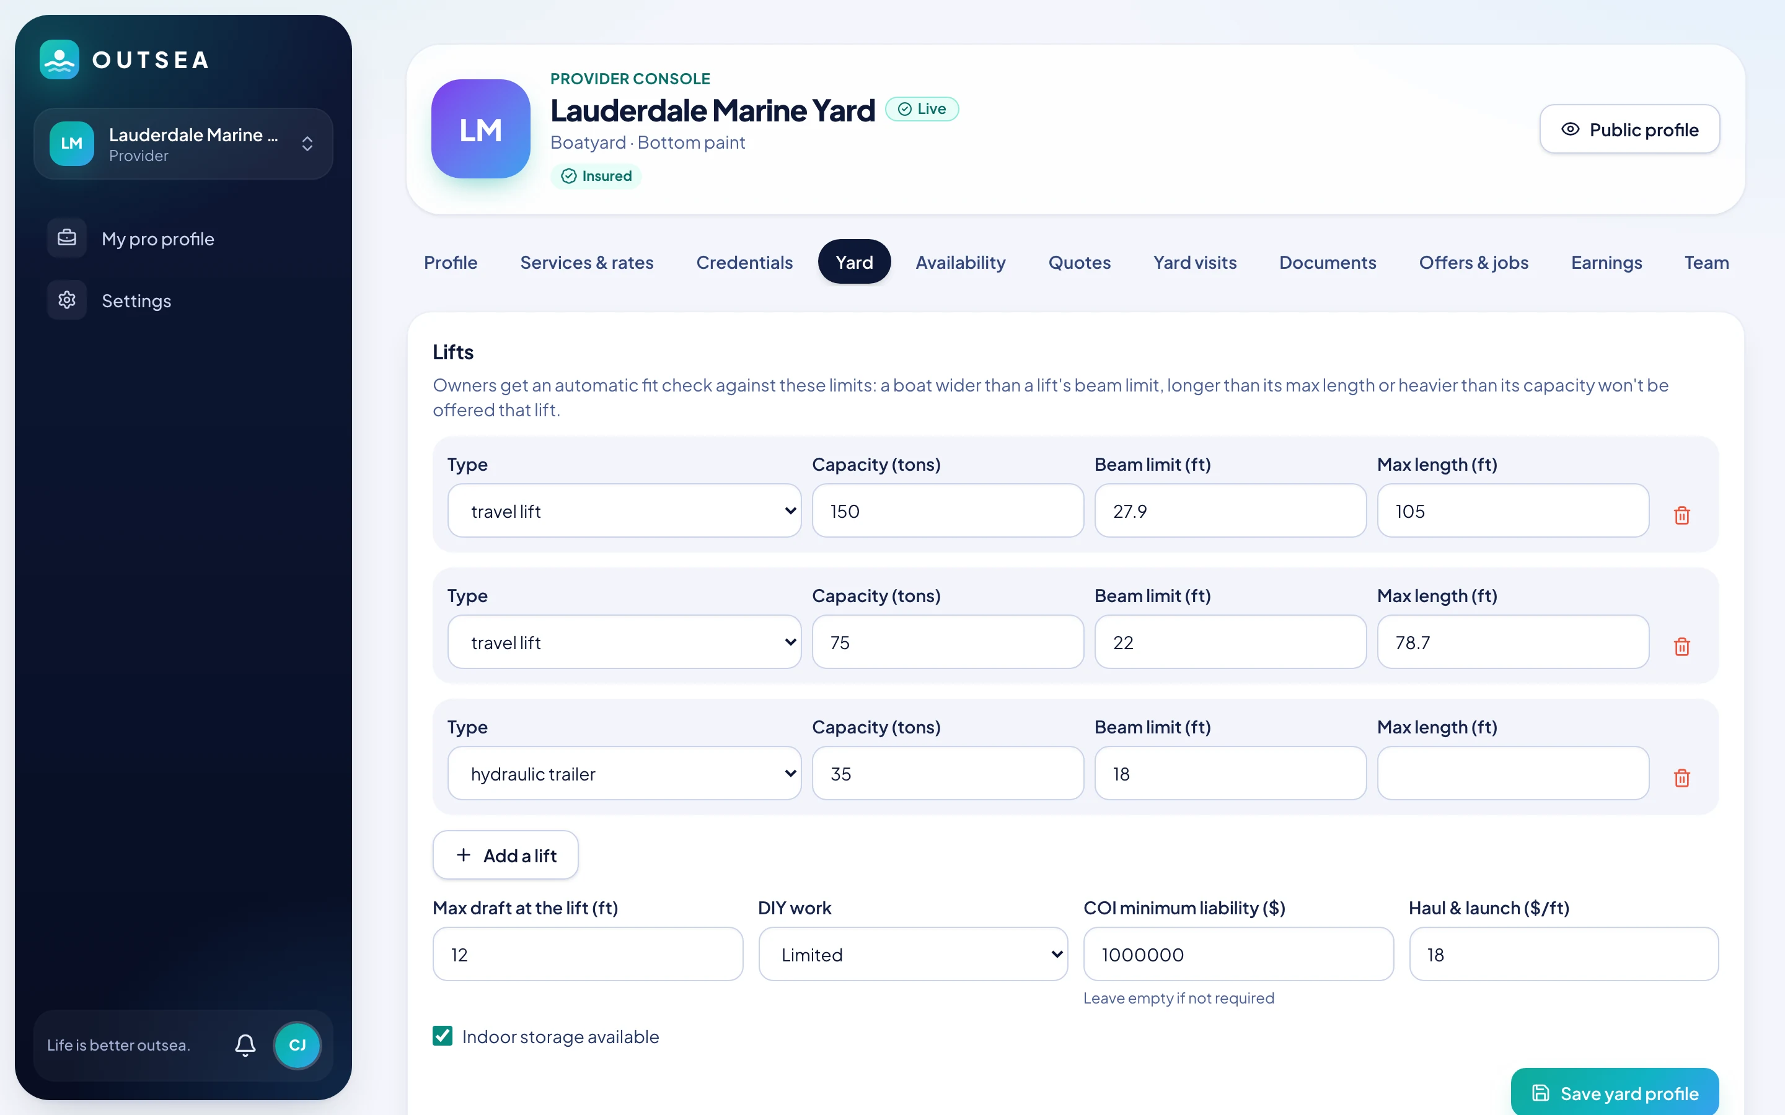Switch to the Services & rates tab

pyautogui.click(x=586, y=263)
